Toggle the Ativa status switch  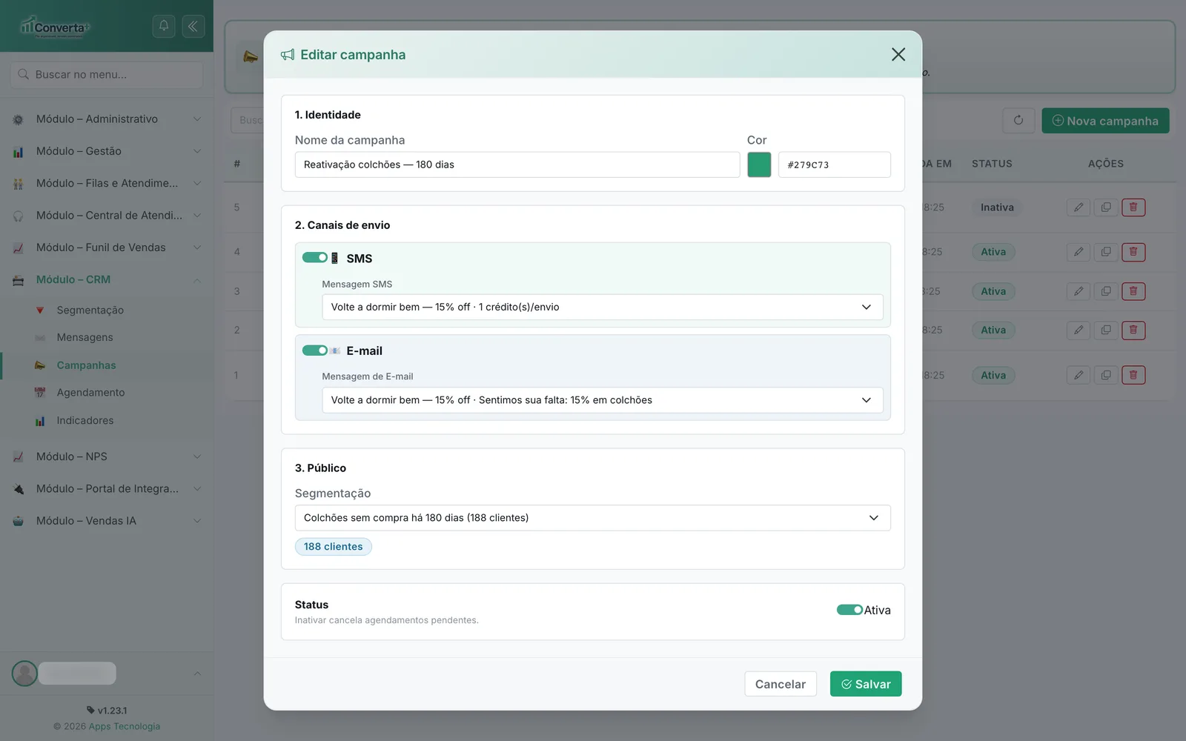click(849, 610)
